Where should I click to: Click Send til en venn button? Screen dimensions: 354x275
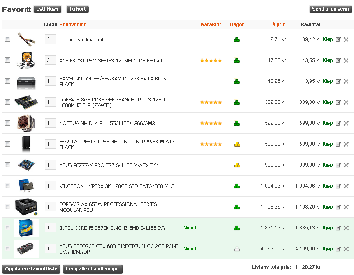click(331, 9)
